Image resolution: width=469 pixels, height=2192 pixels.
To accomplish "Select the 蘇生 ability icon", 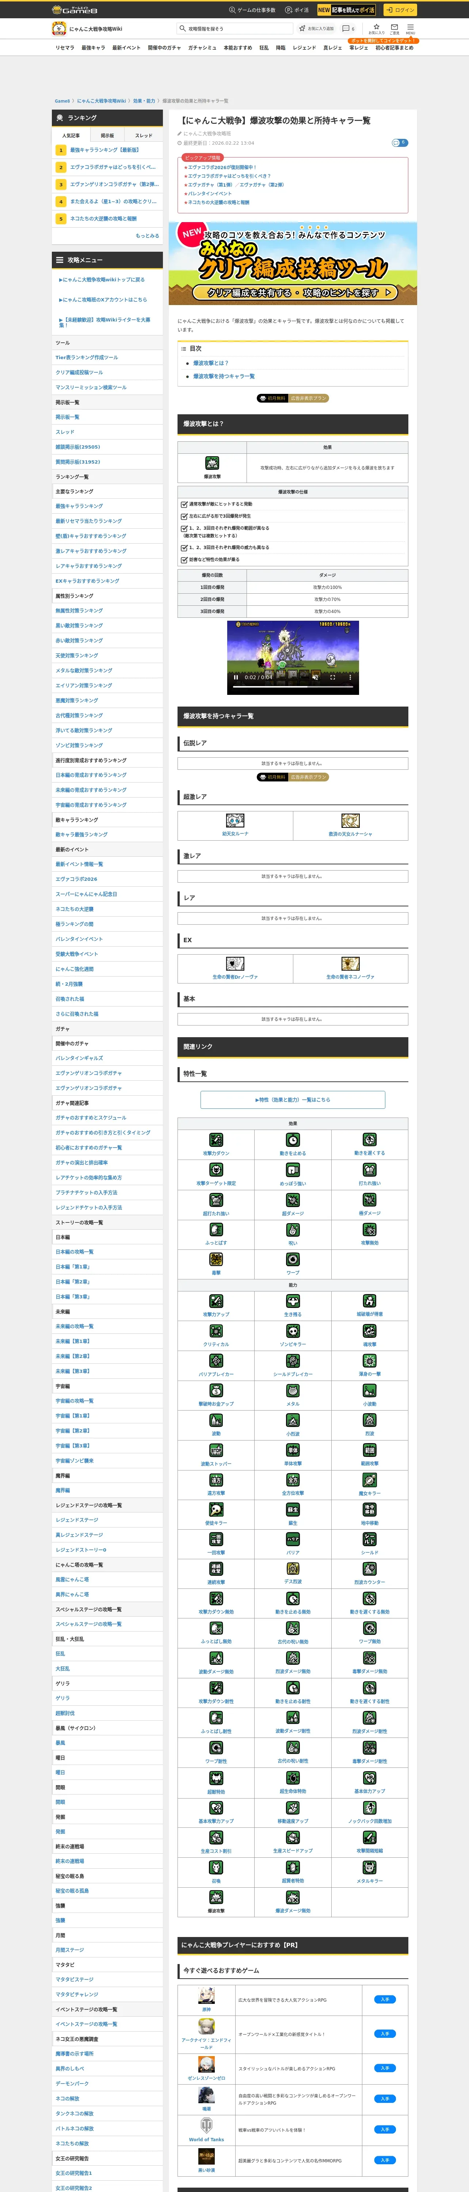I will point(293,1510).
